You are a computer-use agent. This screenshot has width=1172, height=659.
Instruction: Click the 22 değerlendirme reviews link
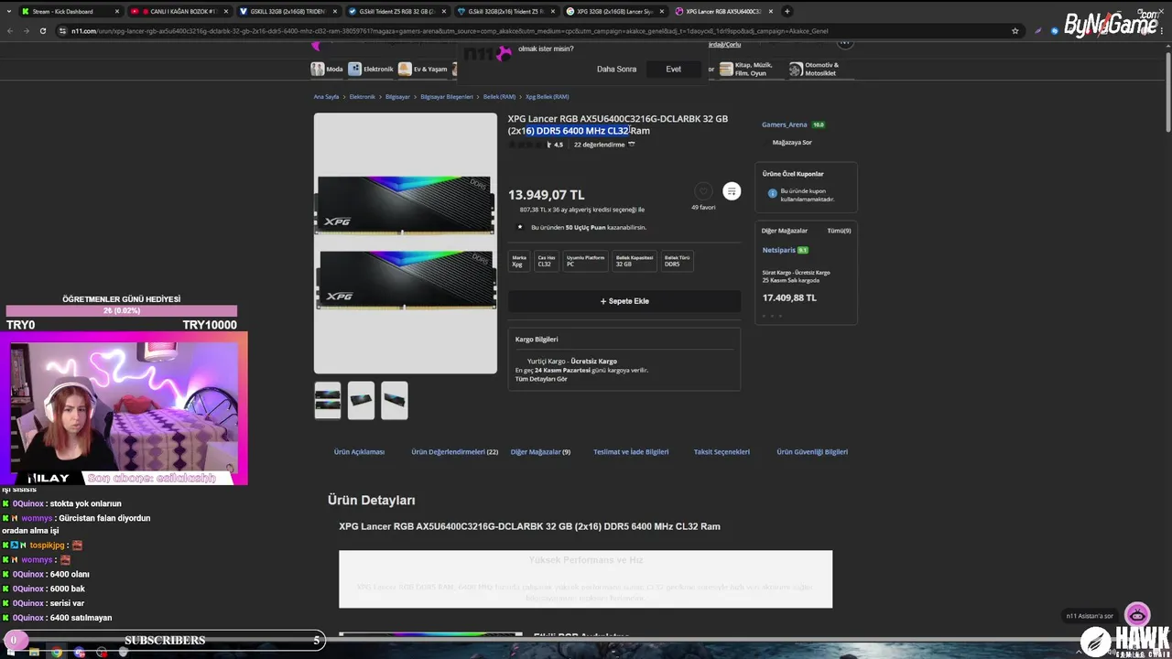coord(599,145)
